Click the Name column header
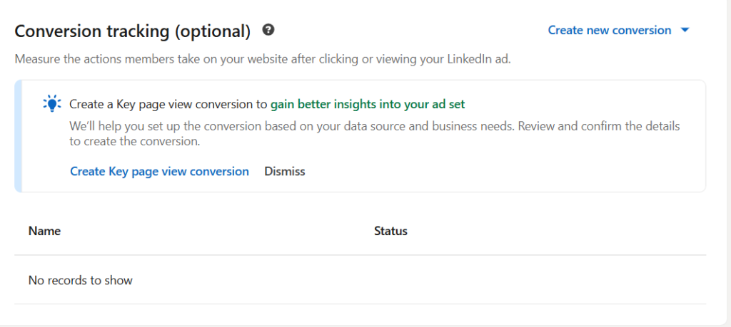The image size is (731, 327). coord(44,232)
